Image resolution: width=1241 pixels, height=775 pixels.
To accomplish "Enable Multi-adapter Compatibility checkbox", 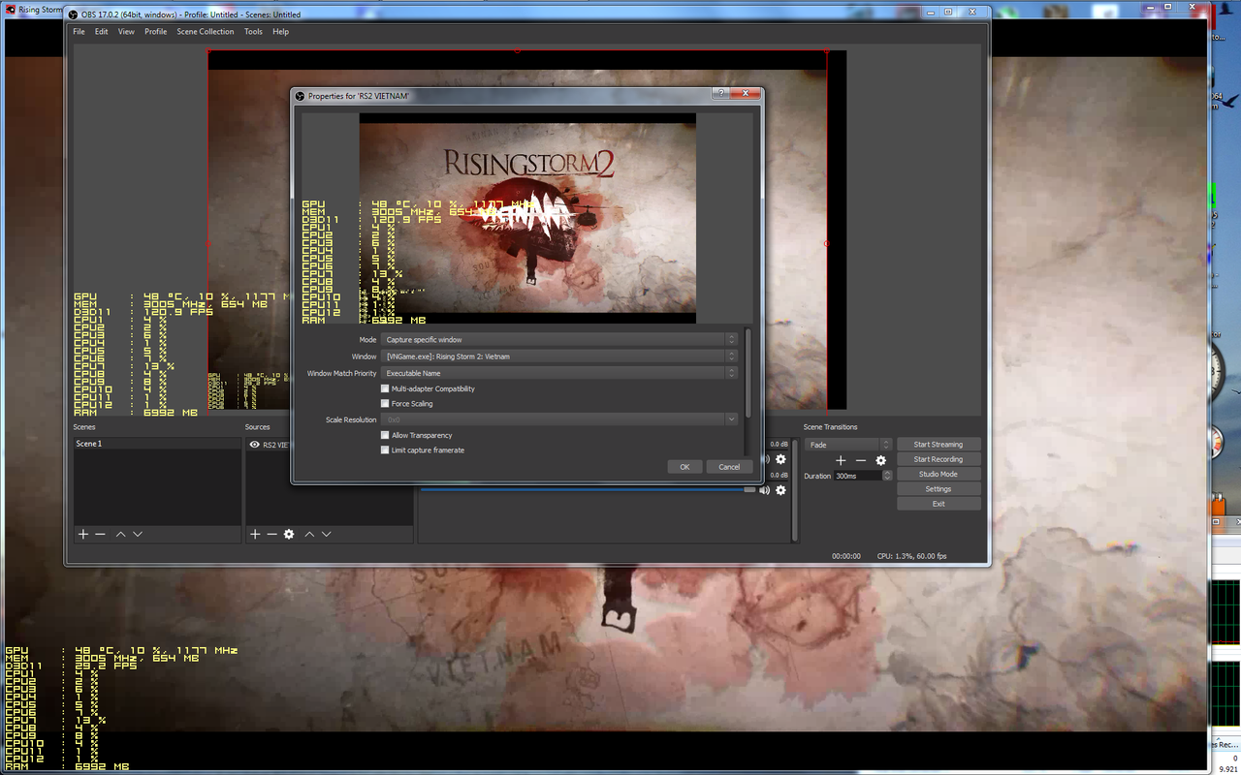I will [x=385, y=388].
